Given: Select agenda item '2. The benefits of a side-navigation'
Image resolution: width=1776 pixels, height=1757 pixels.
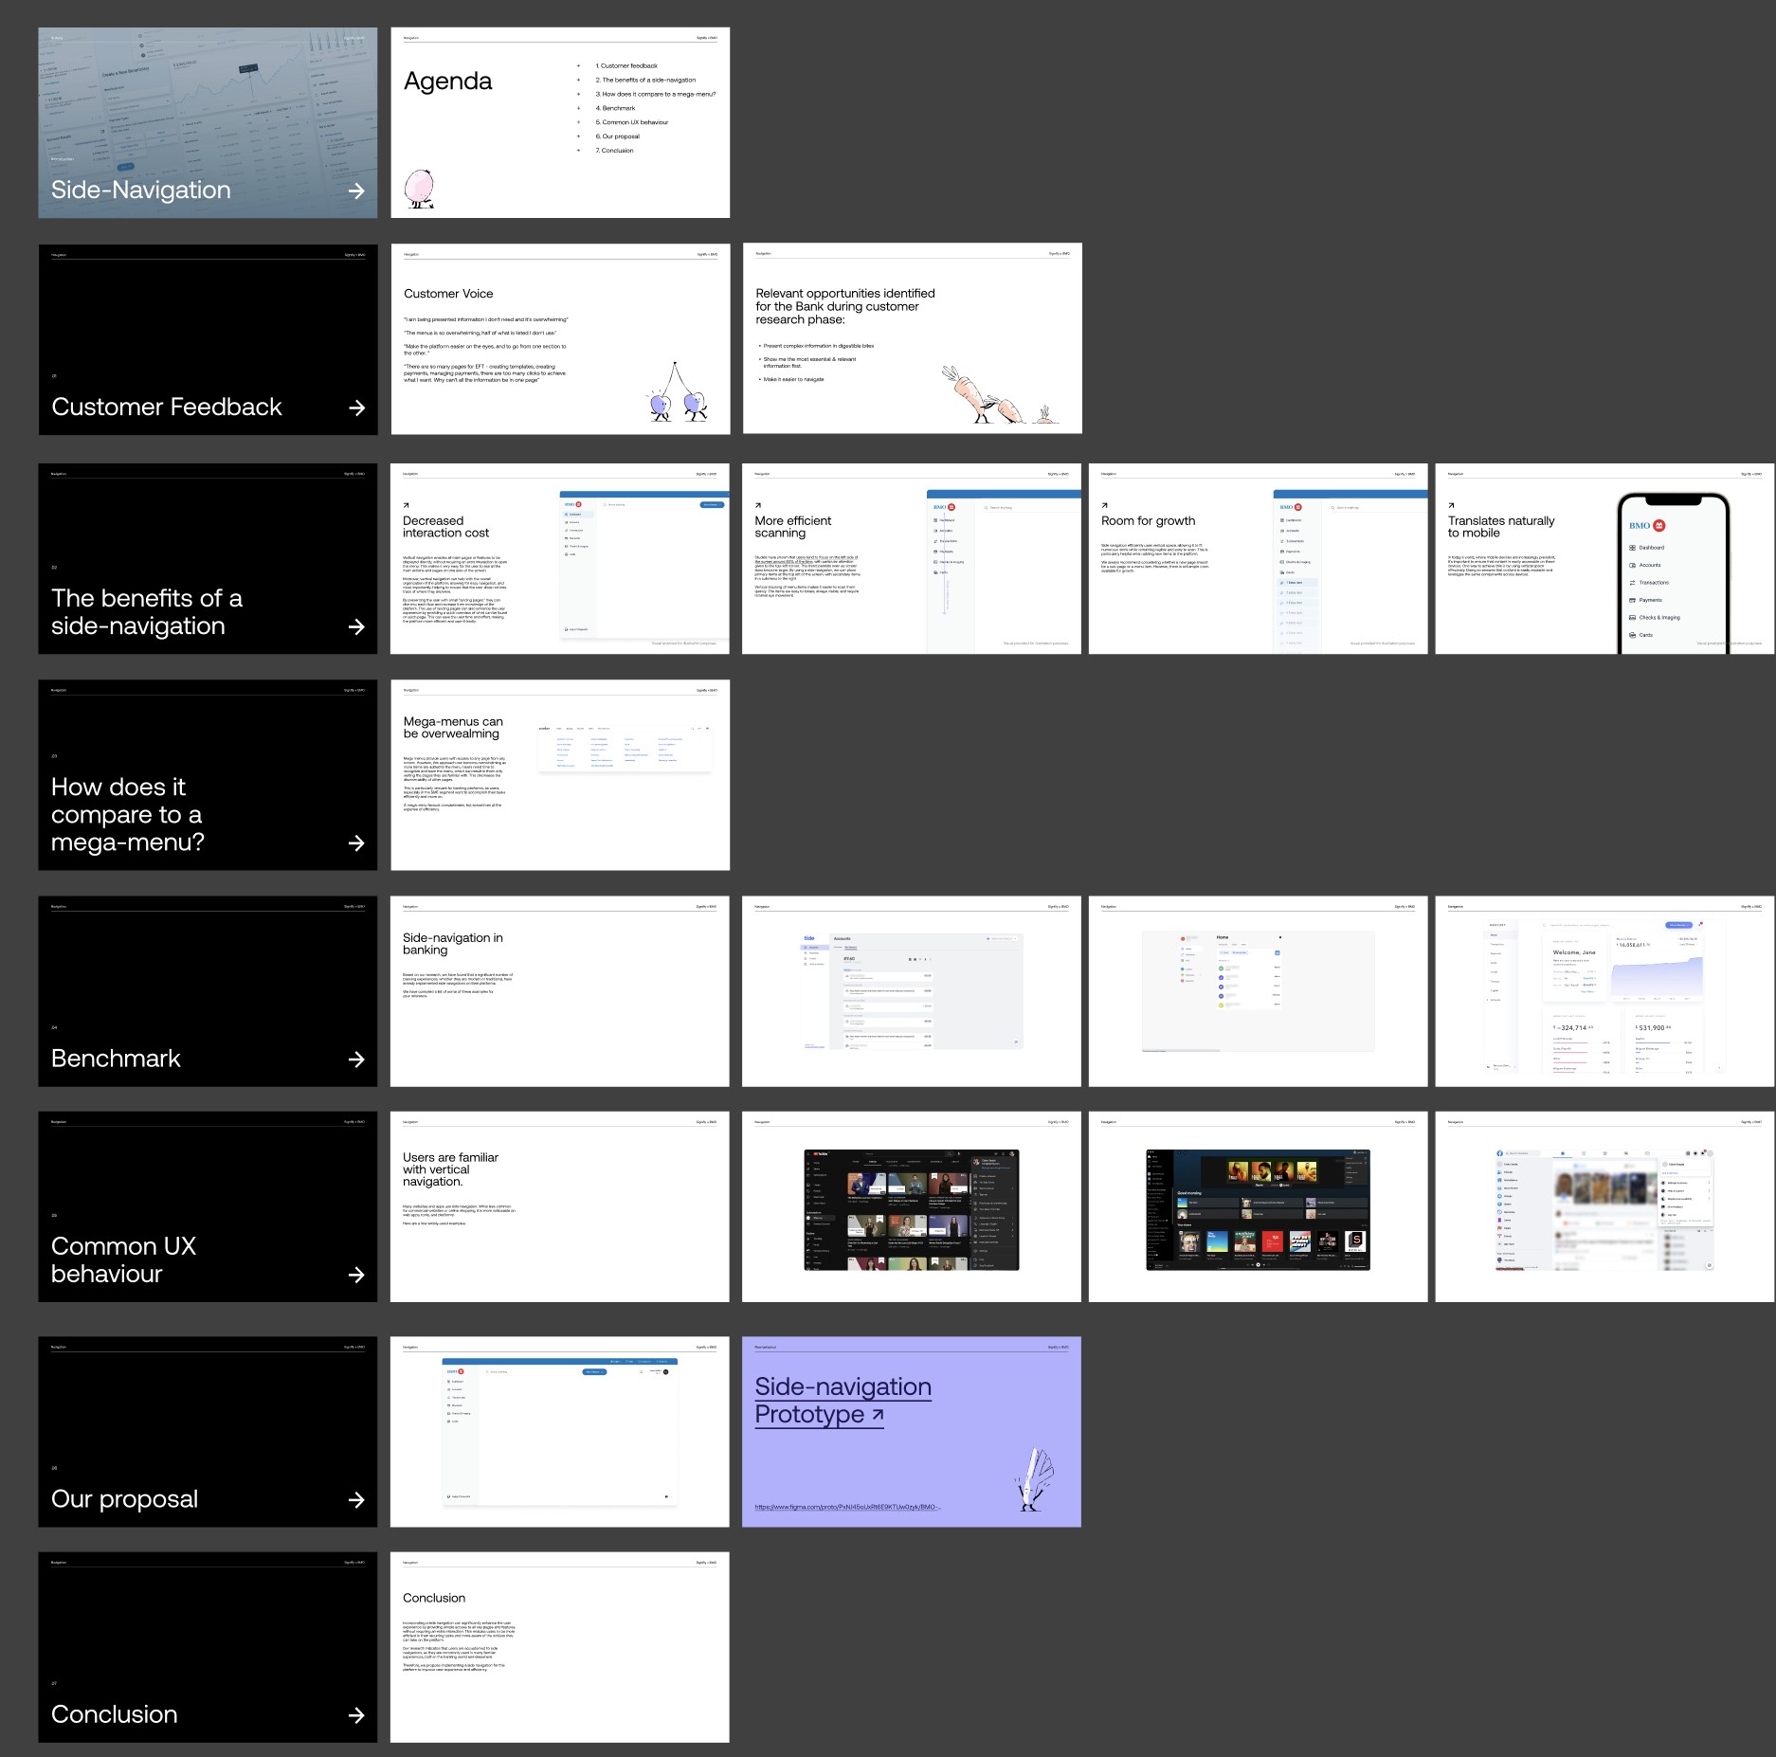Looking at the screenshot, I should 645,81.
